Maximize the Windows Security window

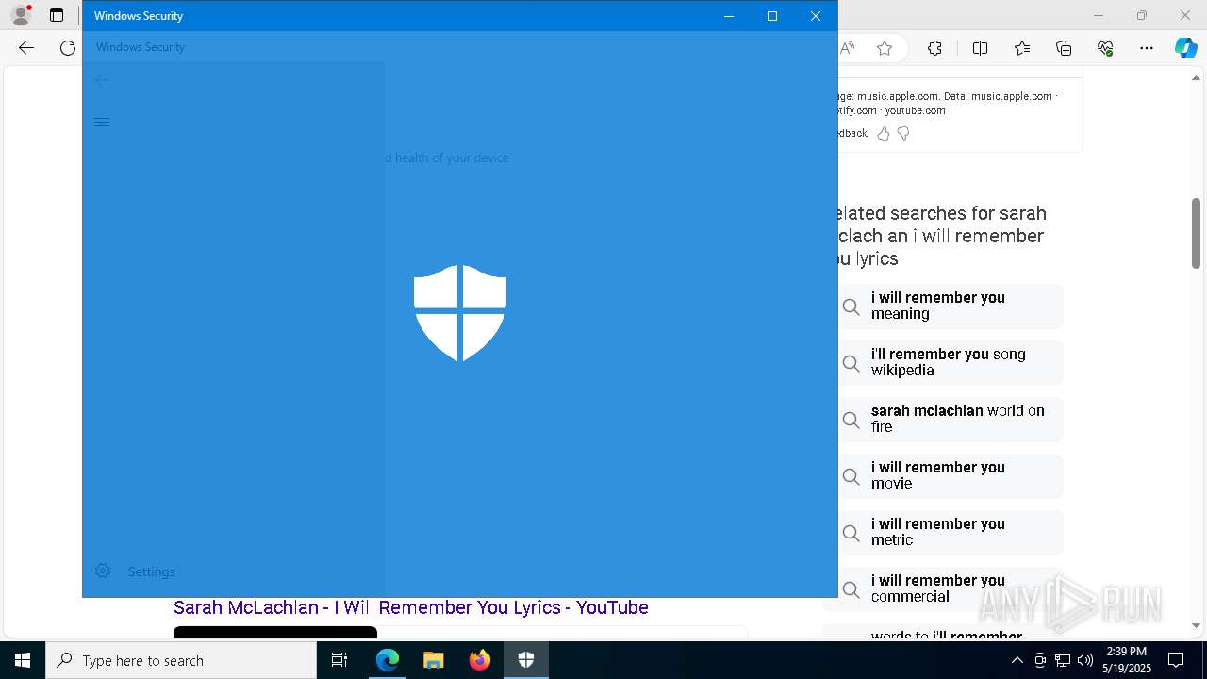pyautogui.click(x=772, y=16)
